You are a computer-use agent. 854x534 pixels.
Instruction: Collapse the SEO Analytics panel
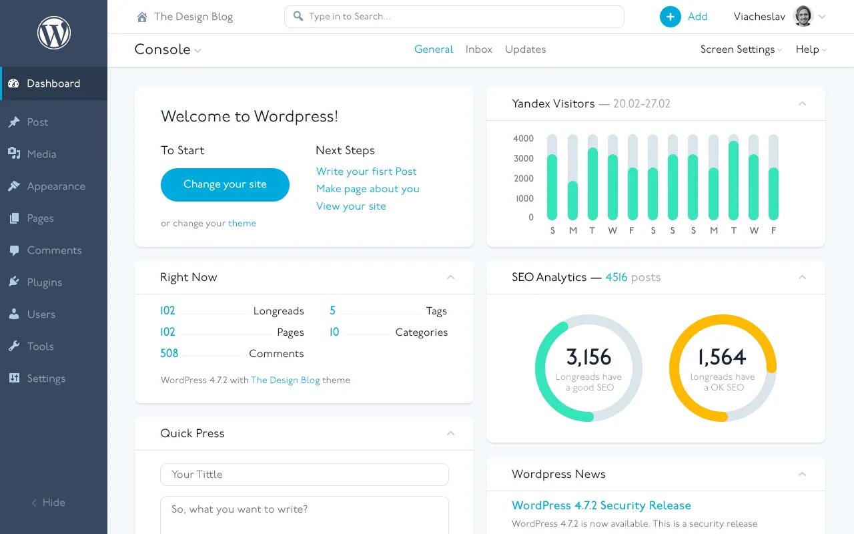[x=802, y=277]
